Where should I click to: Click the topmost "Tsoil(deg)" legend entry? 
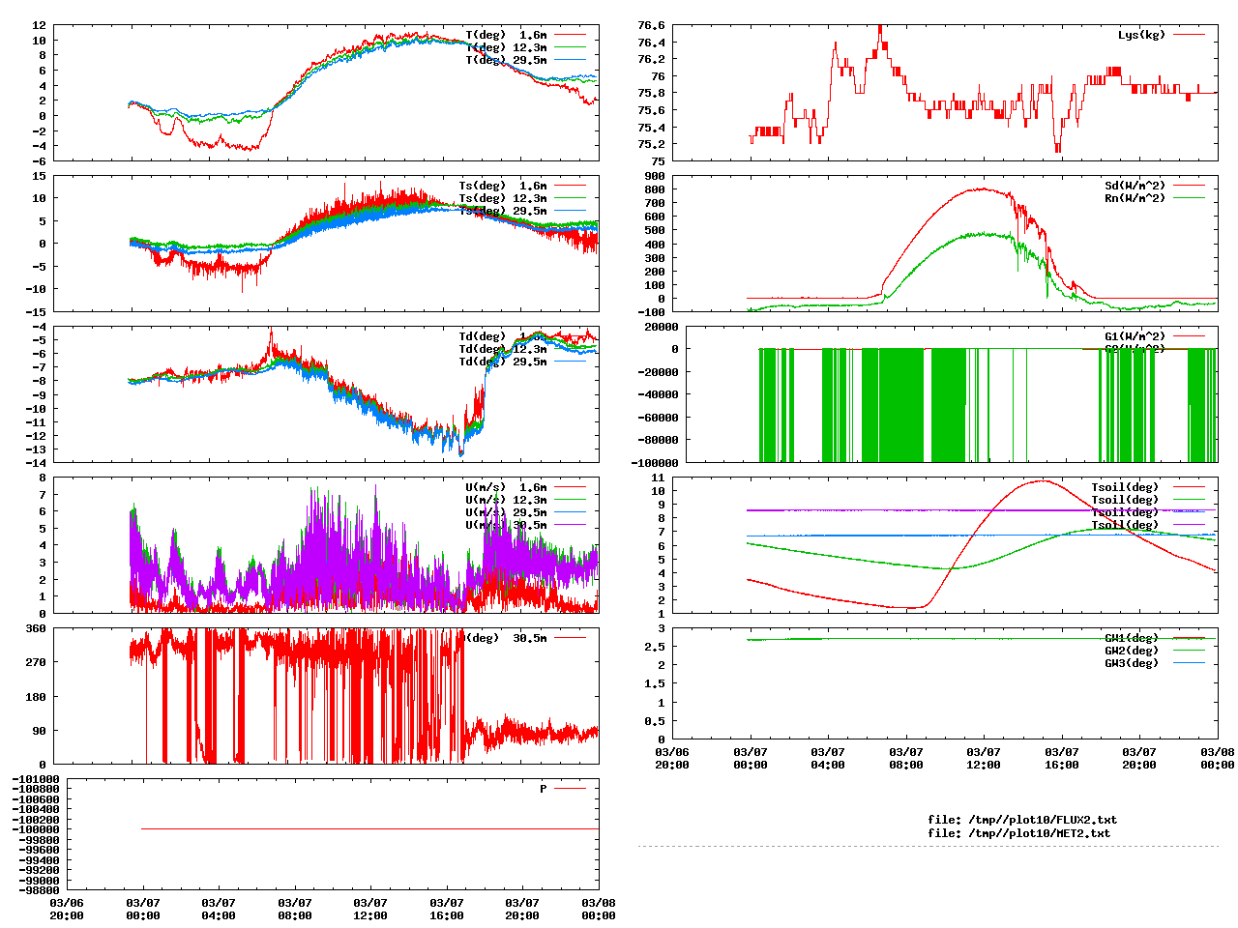point(1125,487)
